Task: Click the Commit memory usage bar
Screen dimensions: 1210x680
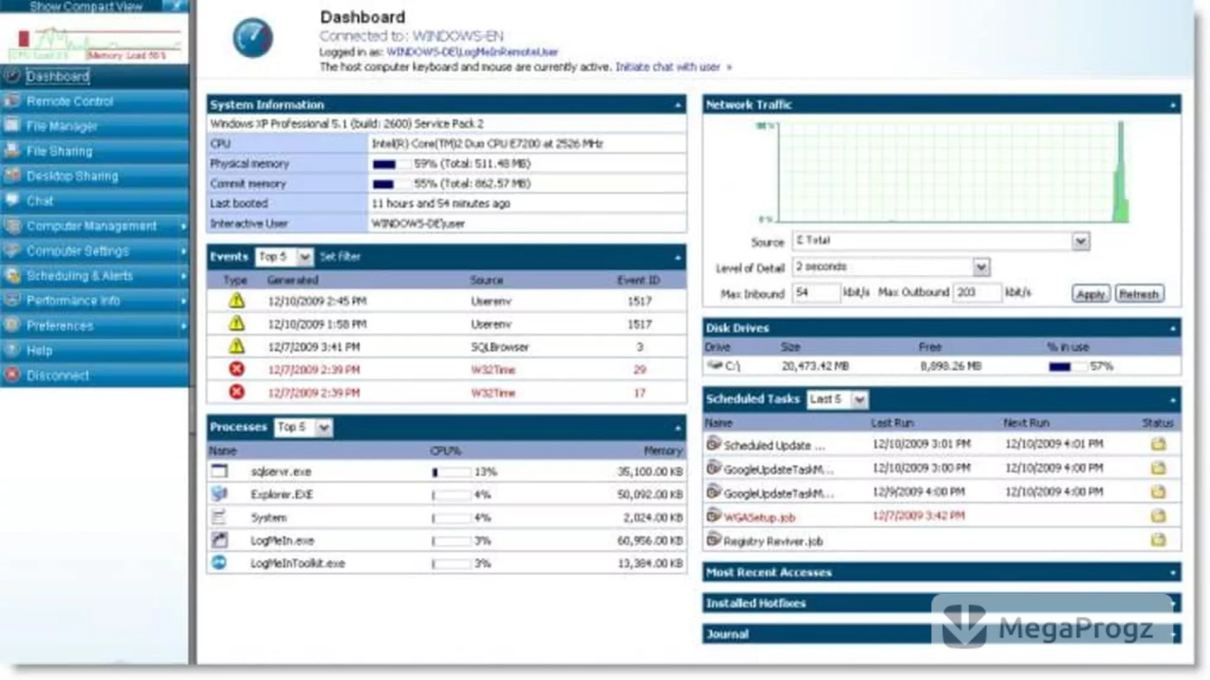Action: (x=391, y=184)
